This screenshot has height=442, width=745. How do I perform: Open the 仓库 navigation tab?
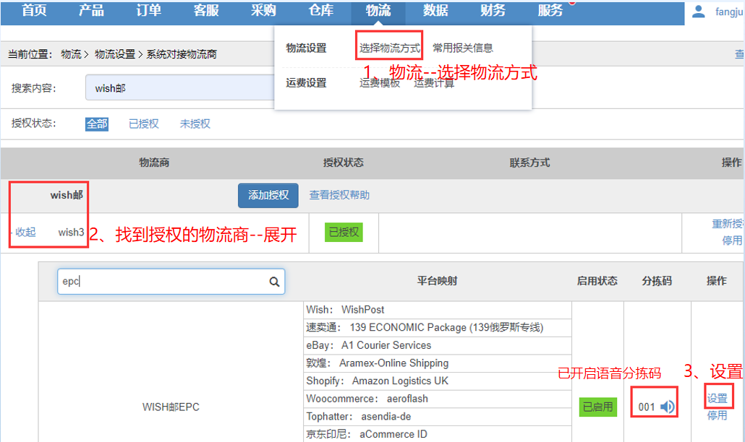321,10
